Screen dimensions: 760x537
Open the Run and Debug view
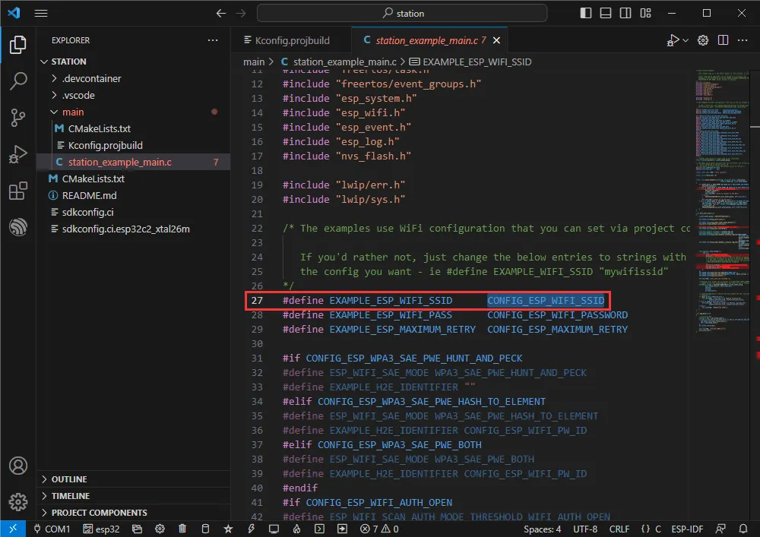18,154
